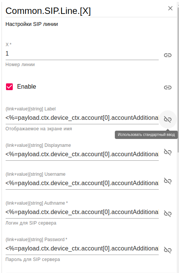Click the vertical scrollbar thumb
Viewport: 179px width, 273px height.
[178, 78]
